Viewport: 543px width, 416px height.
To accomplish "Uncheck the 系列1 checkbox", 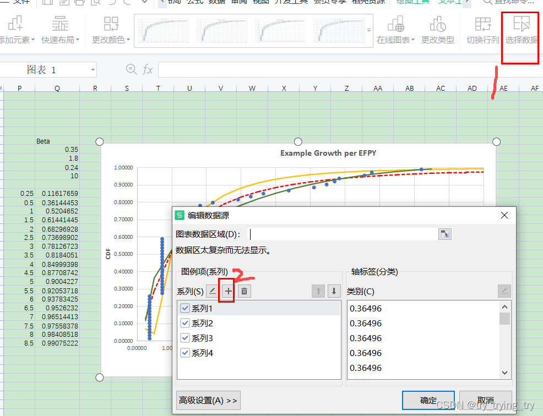I will [x=185, y=309].
